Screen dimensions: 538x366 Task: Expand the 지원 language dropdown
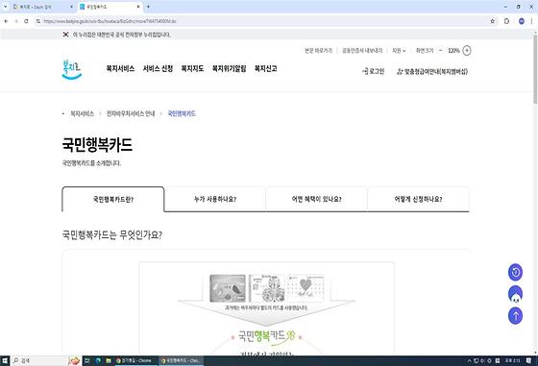click(399, 50)
